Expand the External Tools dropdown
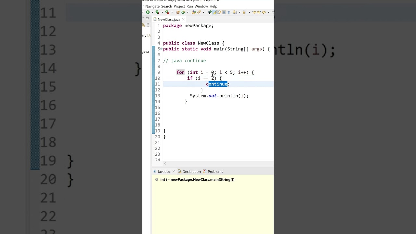The image size is (416, 234). click(172, 12)
